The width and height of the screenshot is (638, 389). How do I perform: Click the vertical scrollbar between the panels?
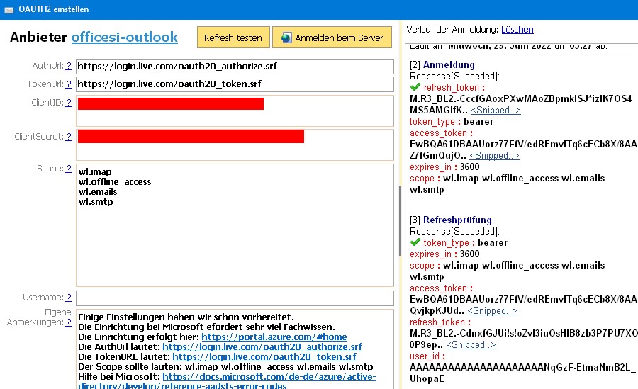coord(401,221)
